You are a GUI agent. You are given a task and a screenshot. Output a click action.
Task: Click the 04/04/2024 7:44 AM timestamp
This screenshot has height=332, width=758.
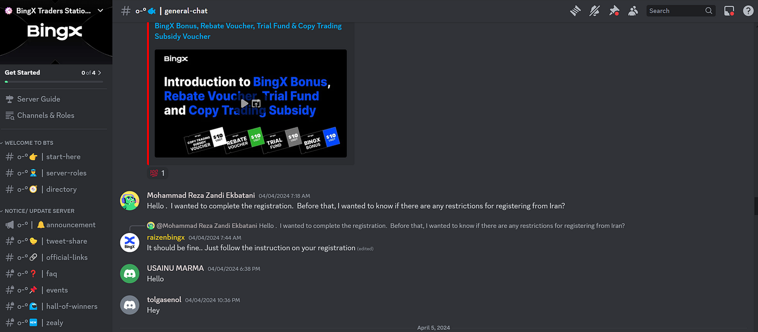215,238
